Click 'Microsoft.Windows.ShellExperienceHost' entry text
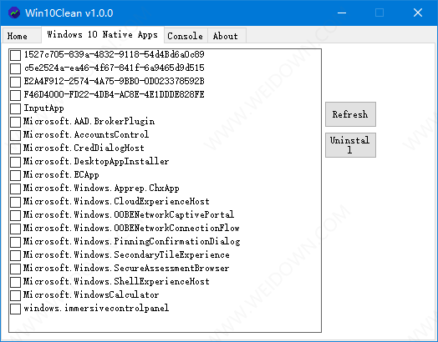438x342 pixels. pos(116,281)
